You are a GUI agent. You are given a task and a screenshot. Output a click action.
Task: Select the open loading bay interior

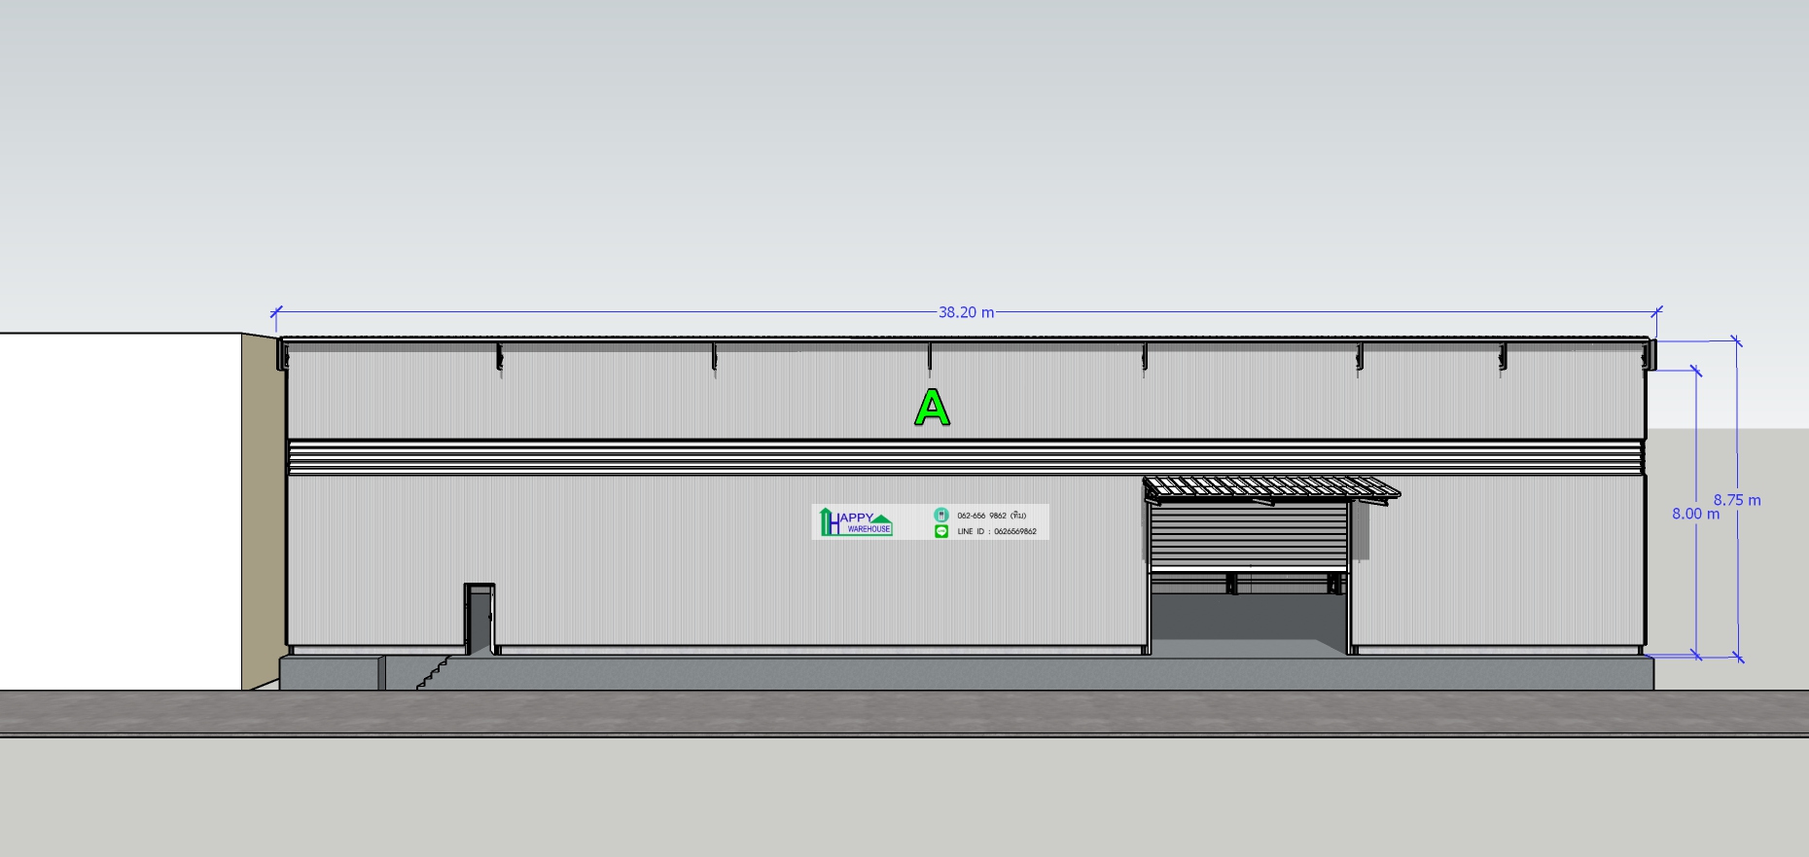pyautogui.click(x=1247, y=618)
